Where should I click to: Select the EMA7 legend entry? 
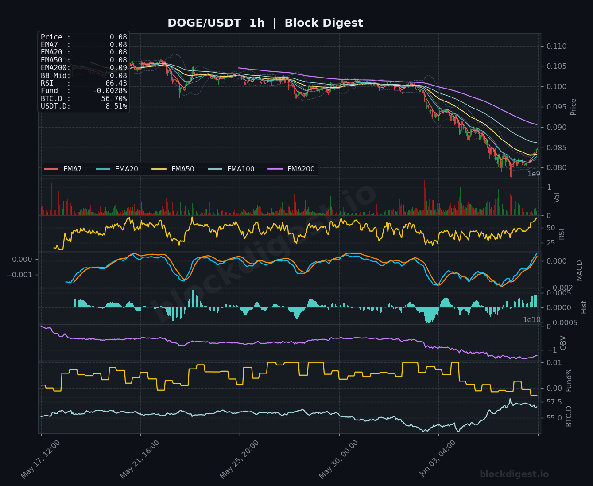tap(63, 169)
